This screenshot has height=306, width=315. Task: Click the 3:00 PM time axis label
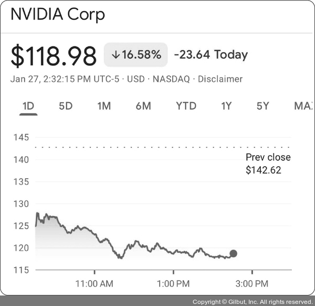coord(252,284)
